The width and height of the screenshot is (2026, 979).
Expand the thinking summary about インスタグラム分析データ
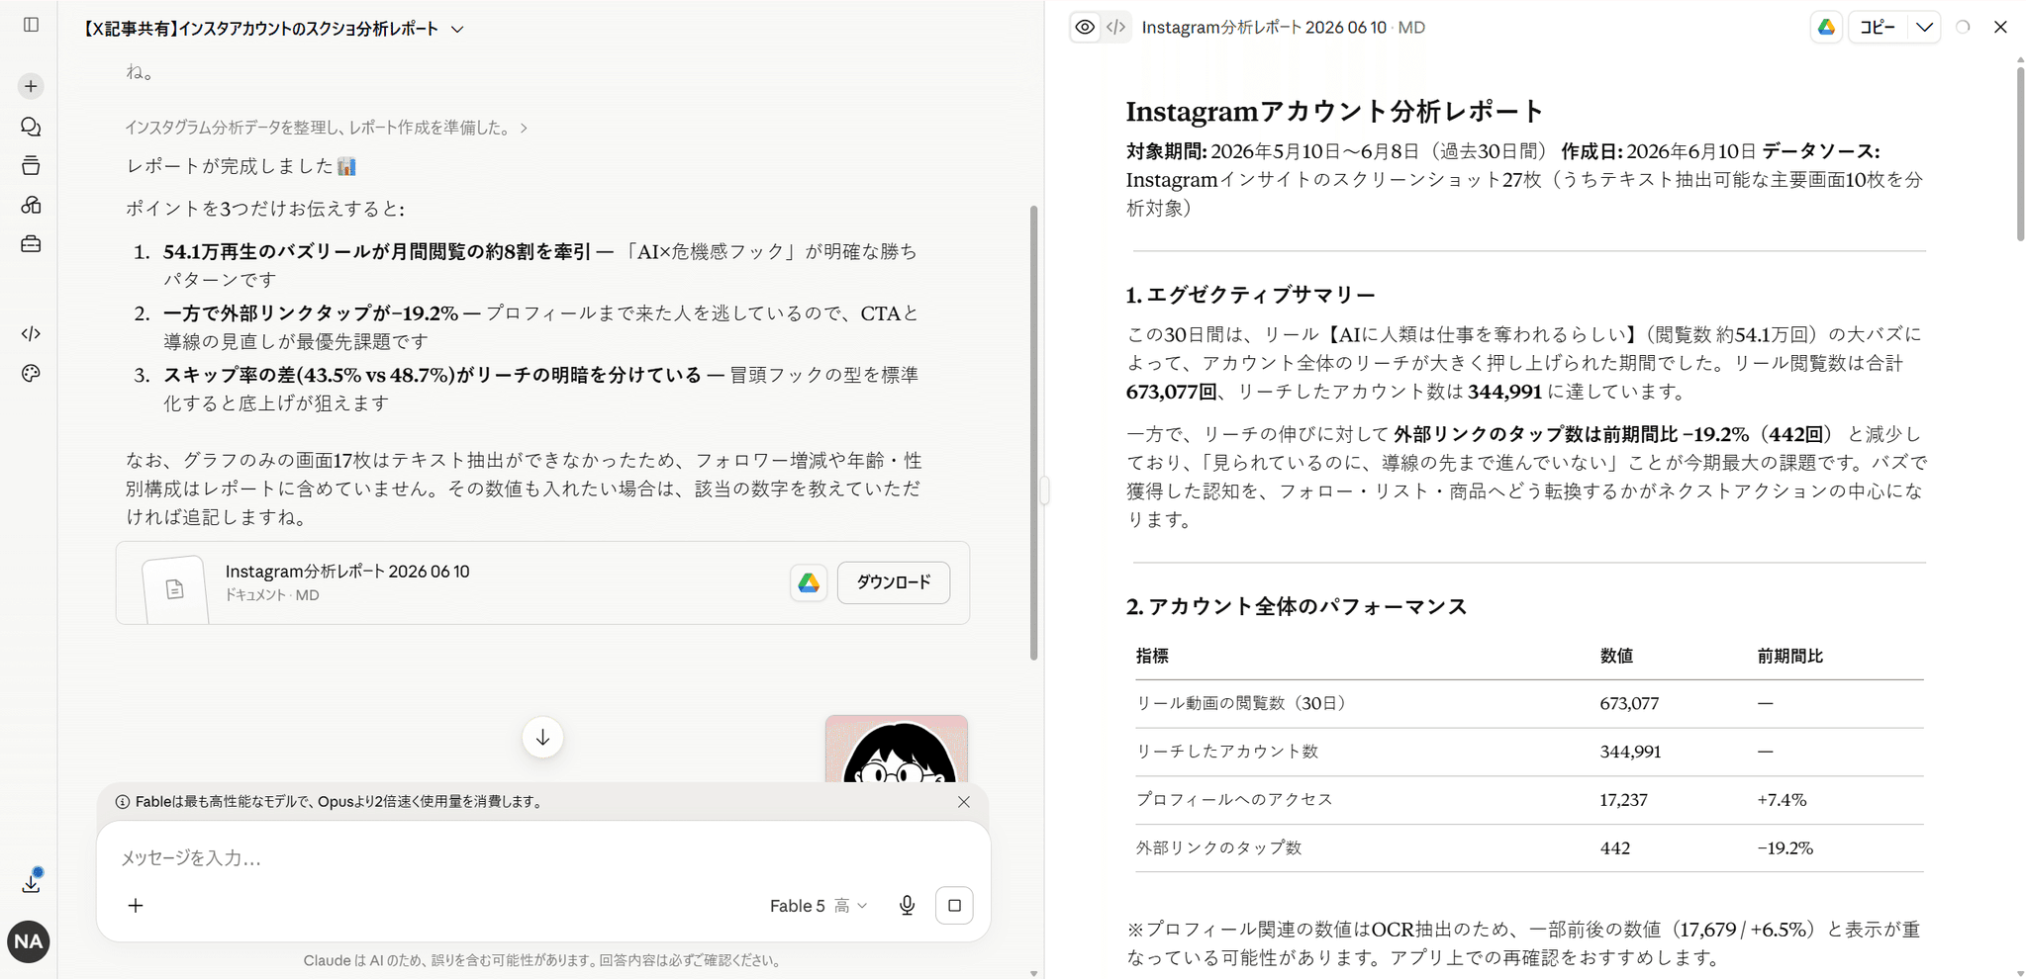point(326,128)
